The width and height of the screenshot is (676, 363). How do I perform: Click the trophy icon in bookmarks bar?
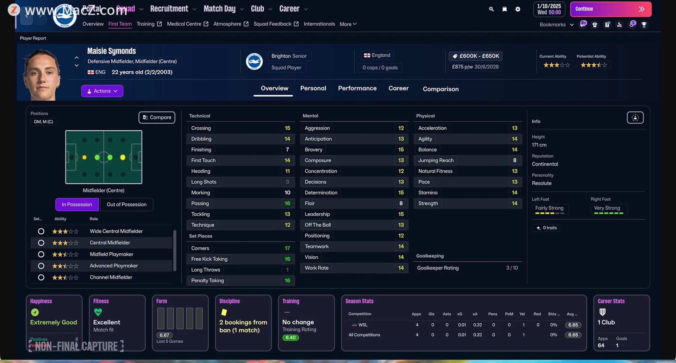tap(644, 25)
